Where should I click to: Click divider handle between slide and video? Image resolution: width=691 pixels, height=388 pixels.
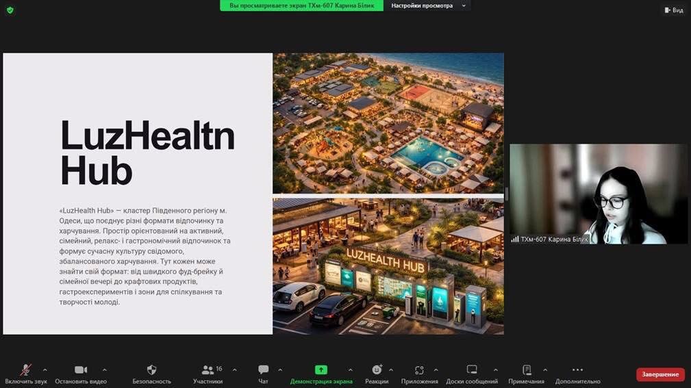pyautogui.click(x=507, y=194)
